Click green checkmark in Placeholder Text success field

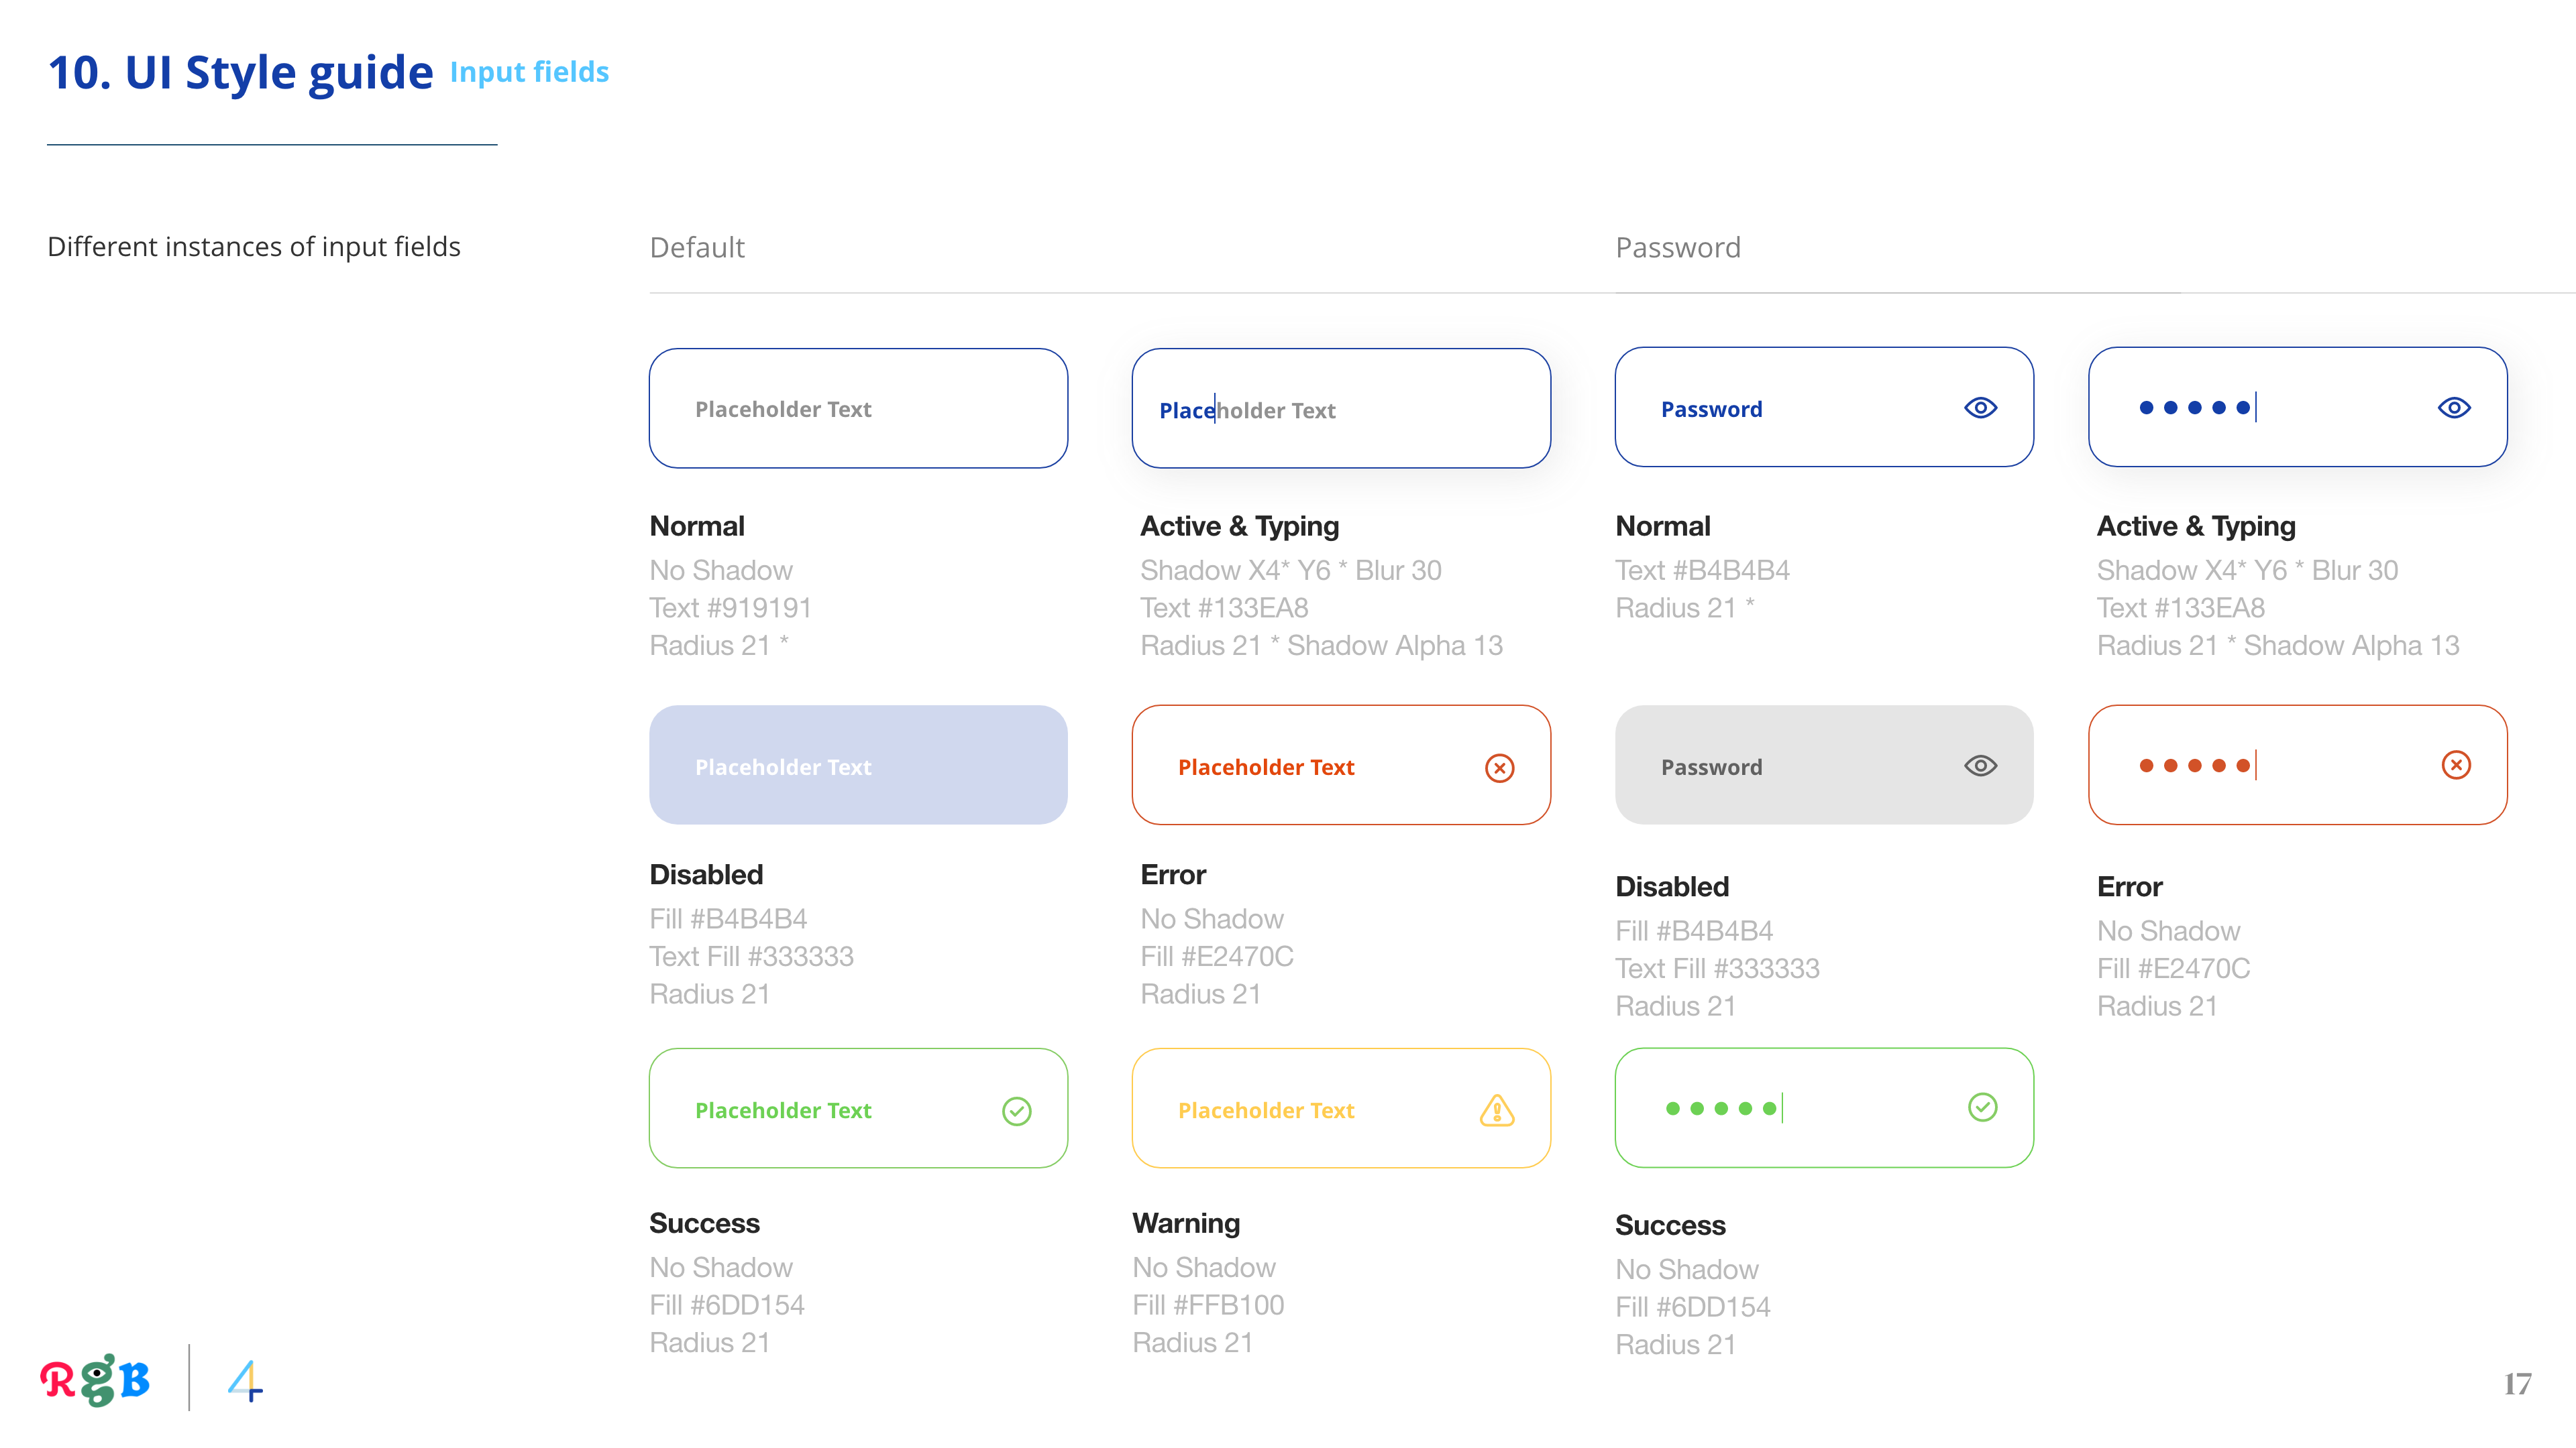pos(1016,1110)
